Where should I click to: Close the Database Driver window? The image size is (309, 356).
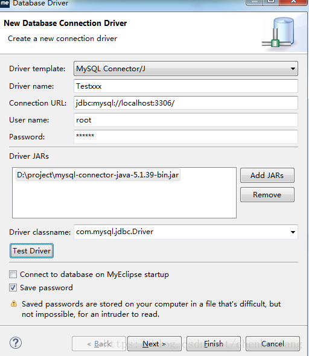[x=293, y=2]
